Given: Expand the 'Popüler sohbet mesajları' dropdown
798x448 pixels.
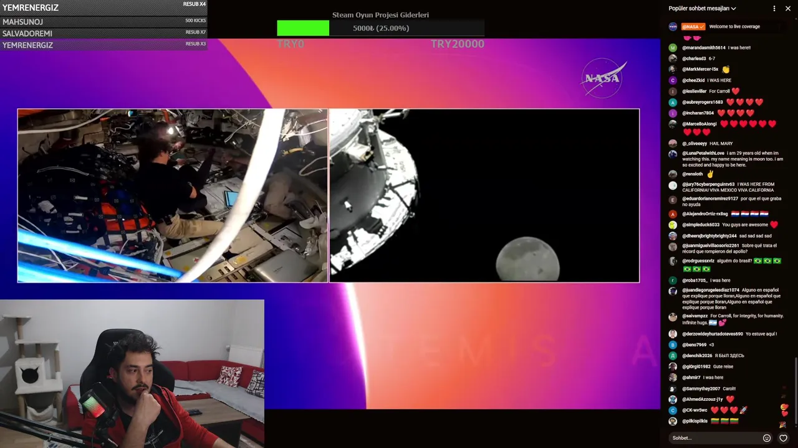Looking at the screenshot, I should pos(702,9).
